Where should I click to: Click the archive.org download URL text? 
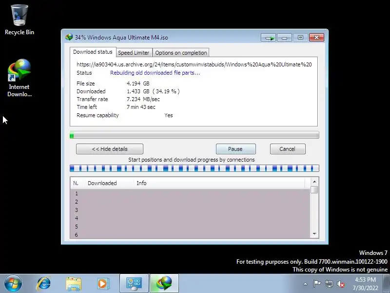194,64
